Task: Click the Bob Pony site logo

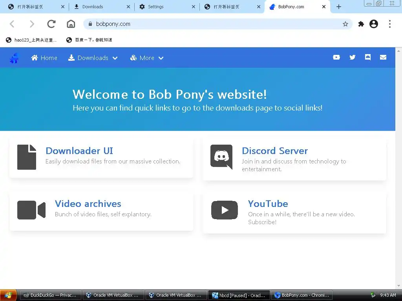Action: (15, 58)
